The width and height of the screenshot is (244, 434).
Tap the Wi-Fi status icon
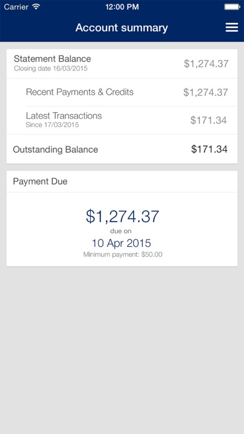point(36,7)
